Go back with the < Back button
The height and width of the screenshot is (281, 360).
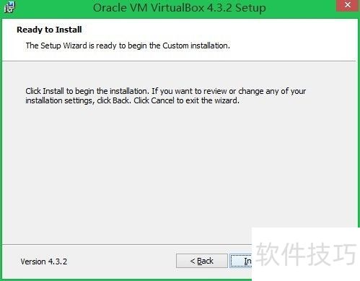coord(202,261)
